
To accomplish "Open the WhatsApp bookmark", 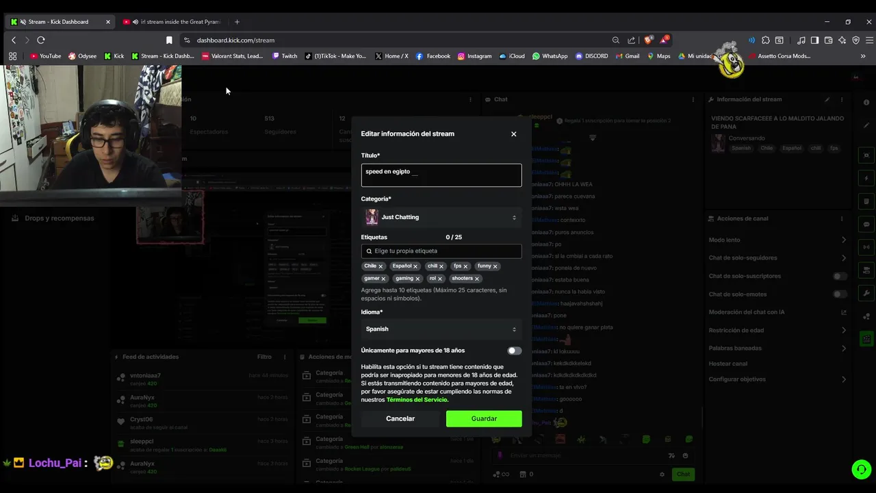I will pyautogui.click(x=550, y=56).
